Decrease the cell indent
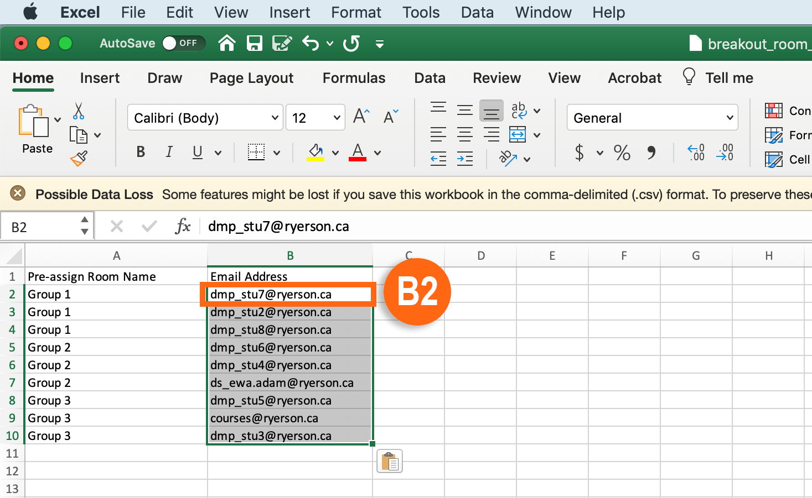Screen dimensions: 812x498 (438, 159)
